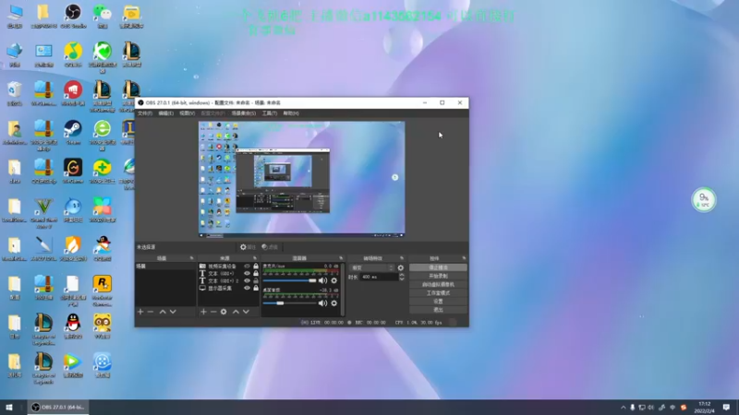Toggle lock on first text (GDI+) source

pos(256,273)
